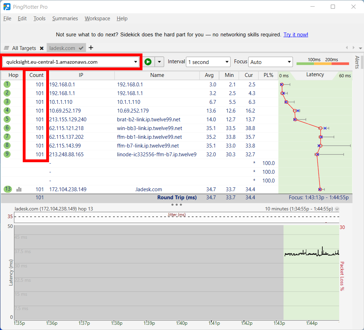Click the All Targets list icon
364x330 pixels.
click(7, 48)
